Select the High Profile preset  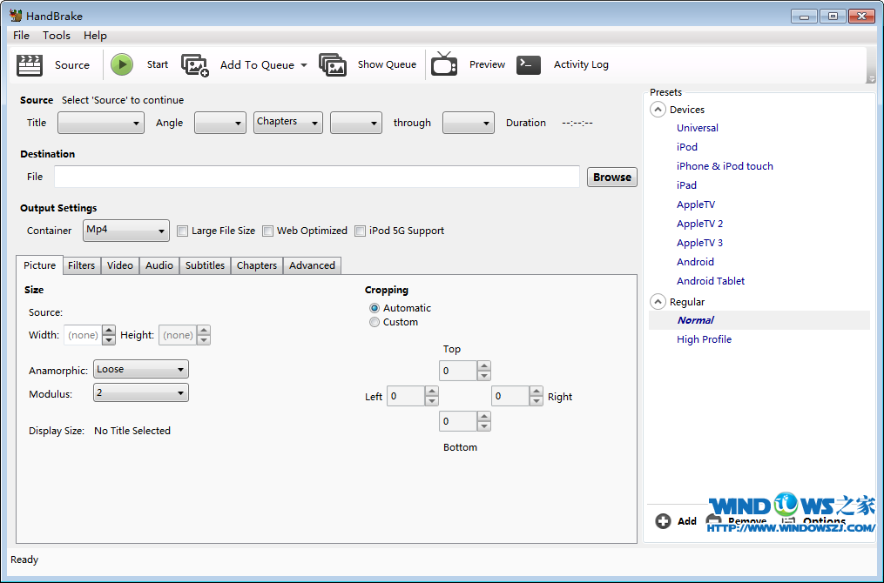point(704,339)
